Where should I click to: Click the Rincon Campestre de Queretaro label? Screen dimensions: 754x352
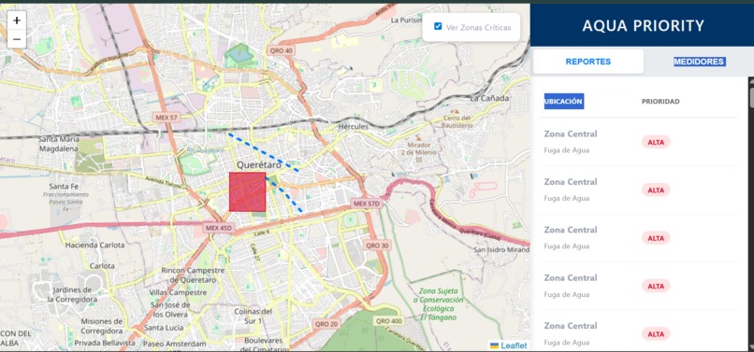click(x=194, y=275)
